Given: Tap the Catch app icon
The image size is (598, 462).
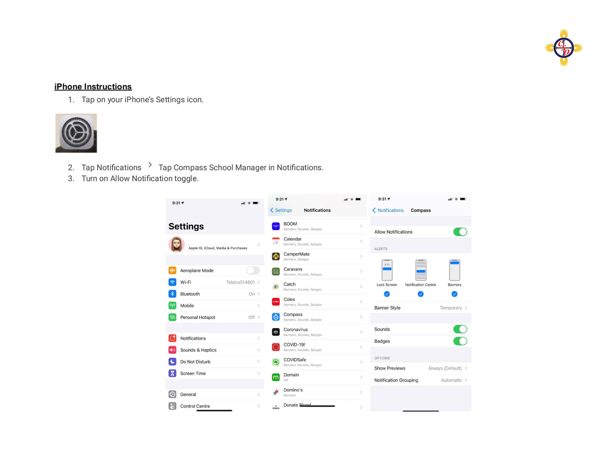Looking at the screenshot, I should coord(276,287).
